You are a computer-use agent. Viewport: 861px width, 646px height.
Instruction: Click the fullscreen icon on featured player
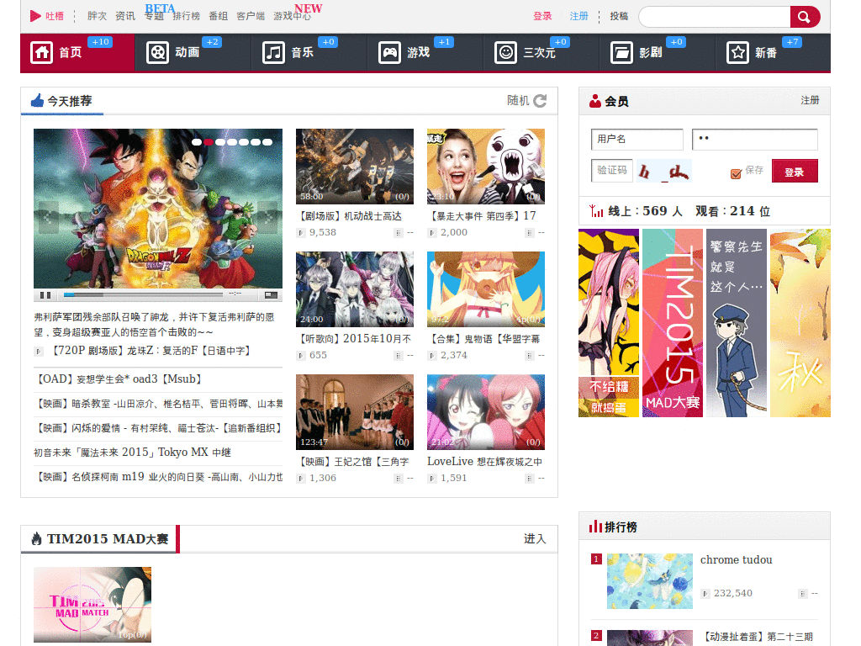click(x=272, y=295)
